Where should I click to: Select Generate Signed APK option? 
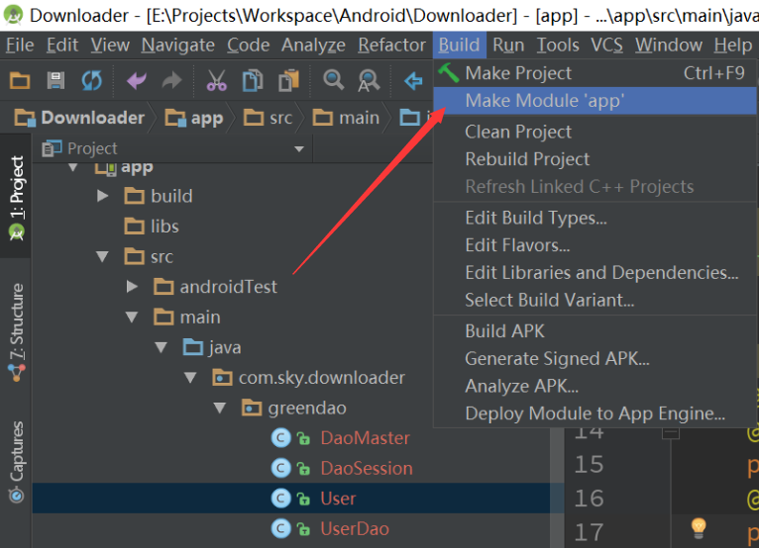(x=557, y=358)
